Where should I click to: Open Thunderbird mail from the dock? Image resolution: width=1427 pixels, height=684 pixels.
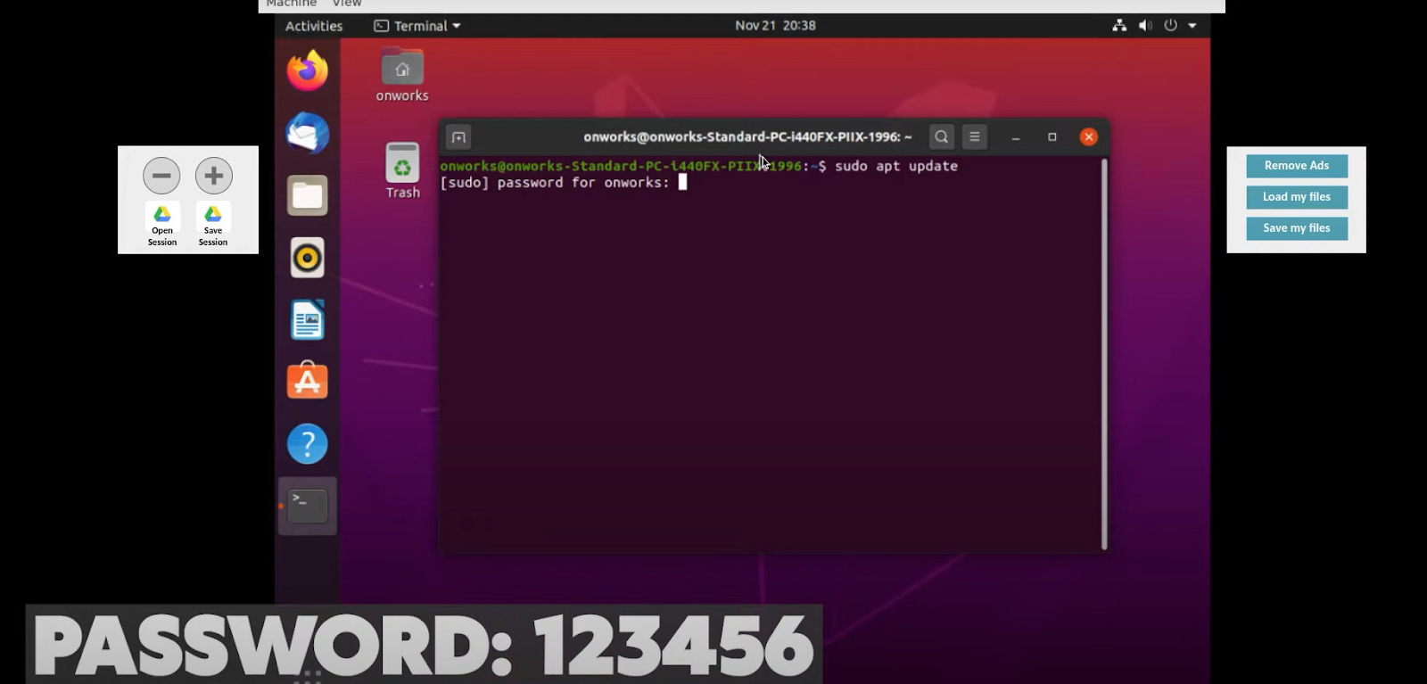click(x=308, y=134)
